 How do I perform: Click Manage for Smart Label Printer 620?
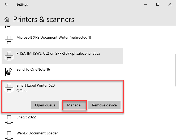74,105
